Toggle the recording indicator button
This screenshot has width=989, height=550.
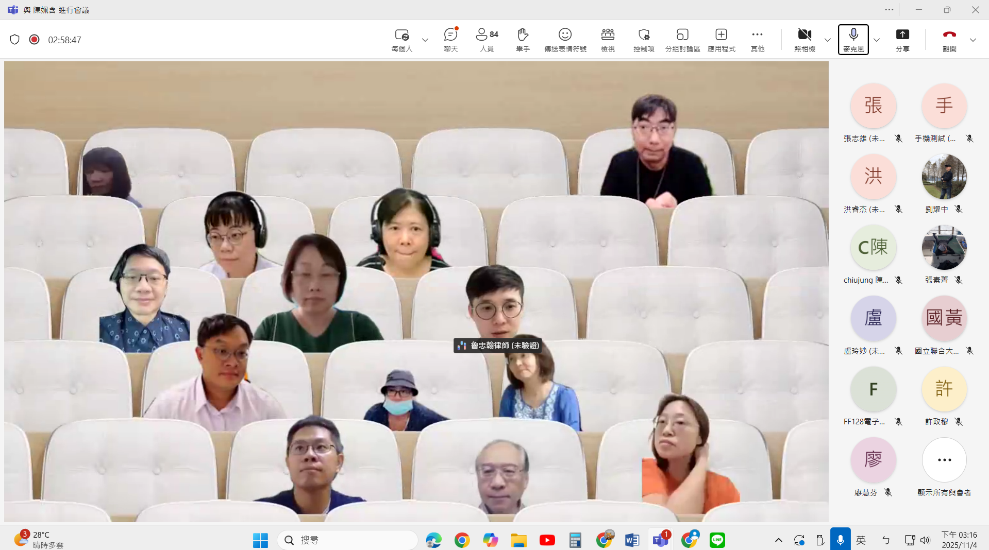coord(35,40)
